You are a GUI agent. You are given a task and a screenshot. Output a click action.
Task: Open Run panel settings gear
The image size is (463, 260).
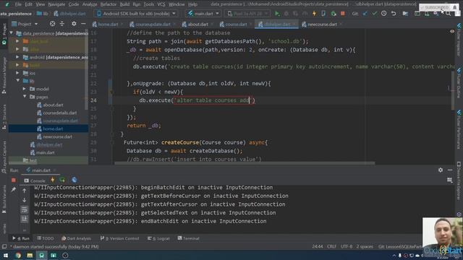441,170
